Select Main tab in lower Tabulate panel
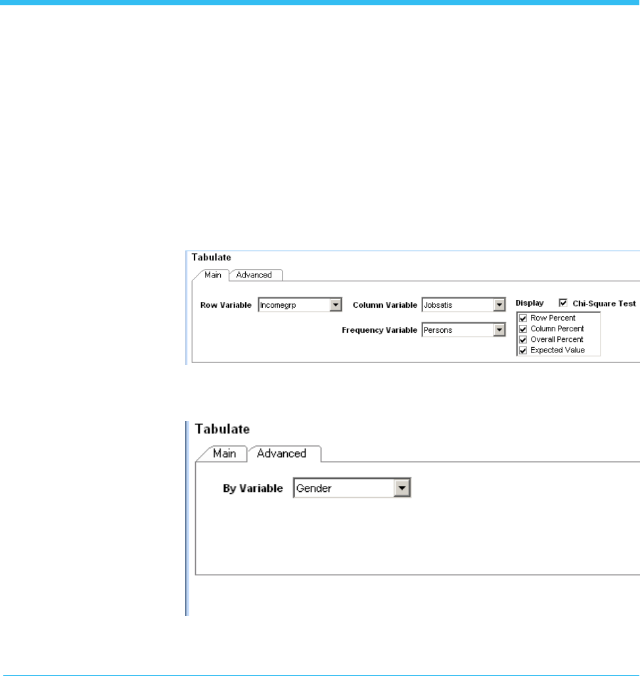 (224, 454)
